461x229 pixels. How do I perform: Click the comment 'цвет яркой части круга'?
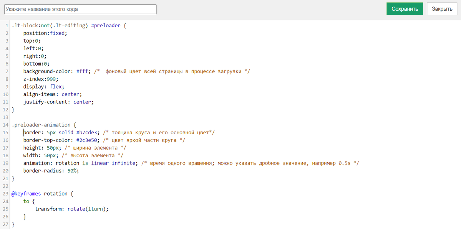coord(144,140)
